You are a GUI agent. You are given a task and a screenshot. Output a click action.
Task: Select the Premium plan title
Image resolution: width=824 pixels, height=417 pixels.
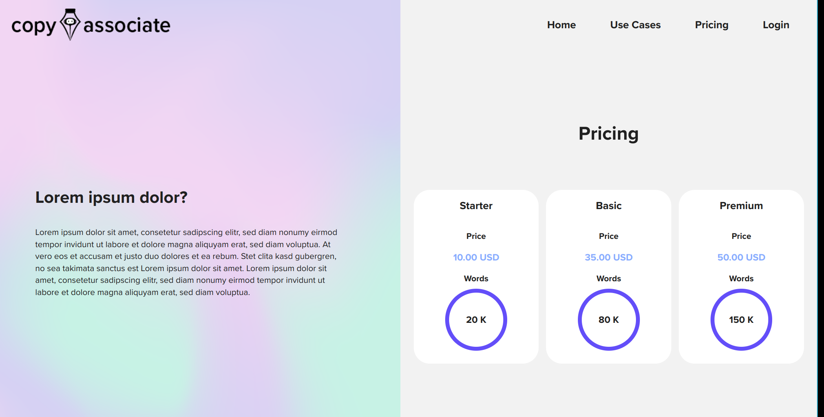(741, 206)
